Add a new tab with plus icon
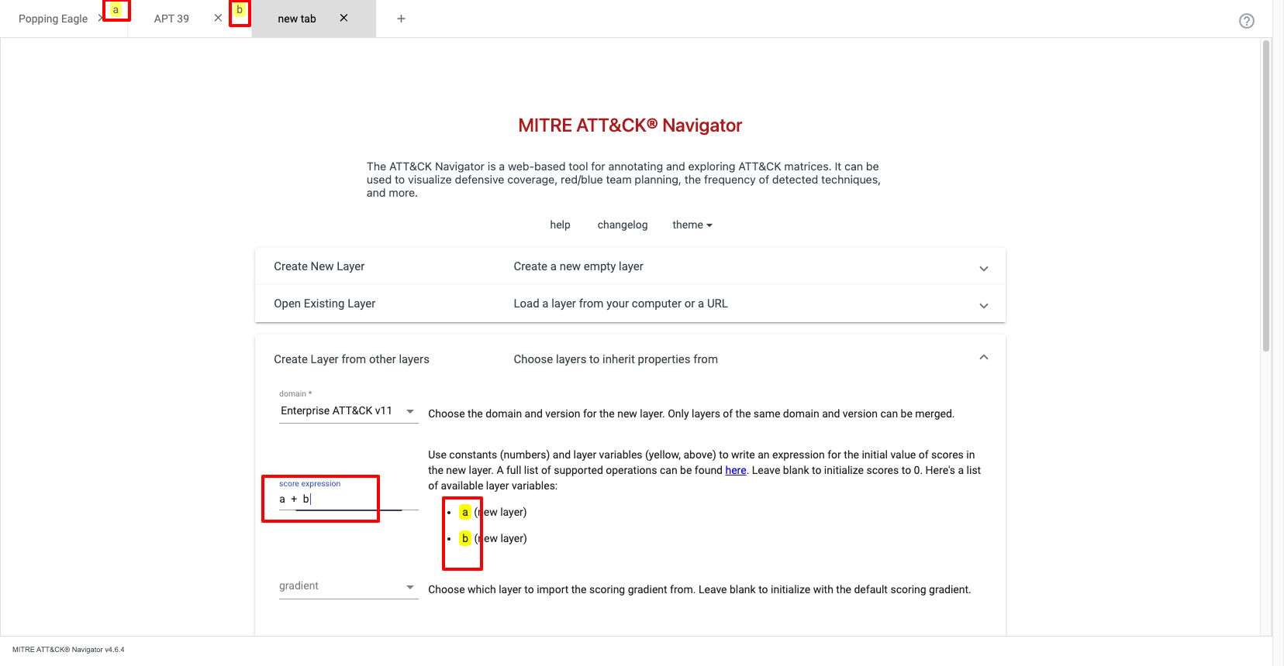 tap(401, 19)
